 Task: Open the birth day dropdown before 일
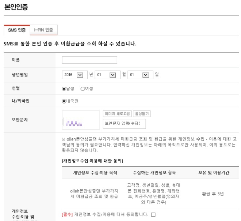[x=140, y=75]
